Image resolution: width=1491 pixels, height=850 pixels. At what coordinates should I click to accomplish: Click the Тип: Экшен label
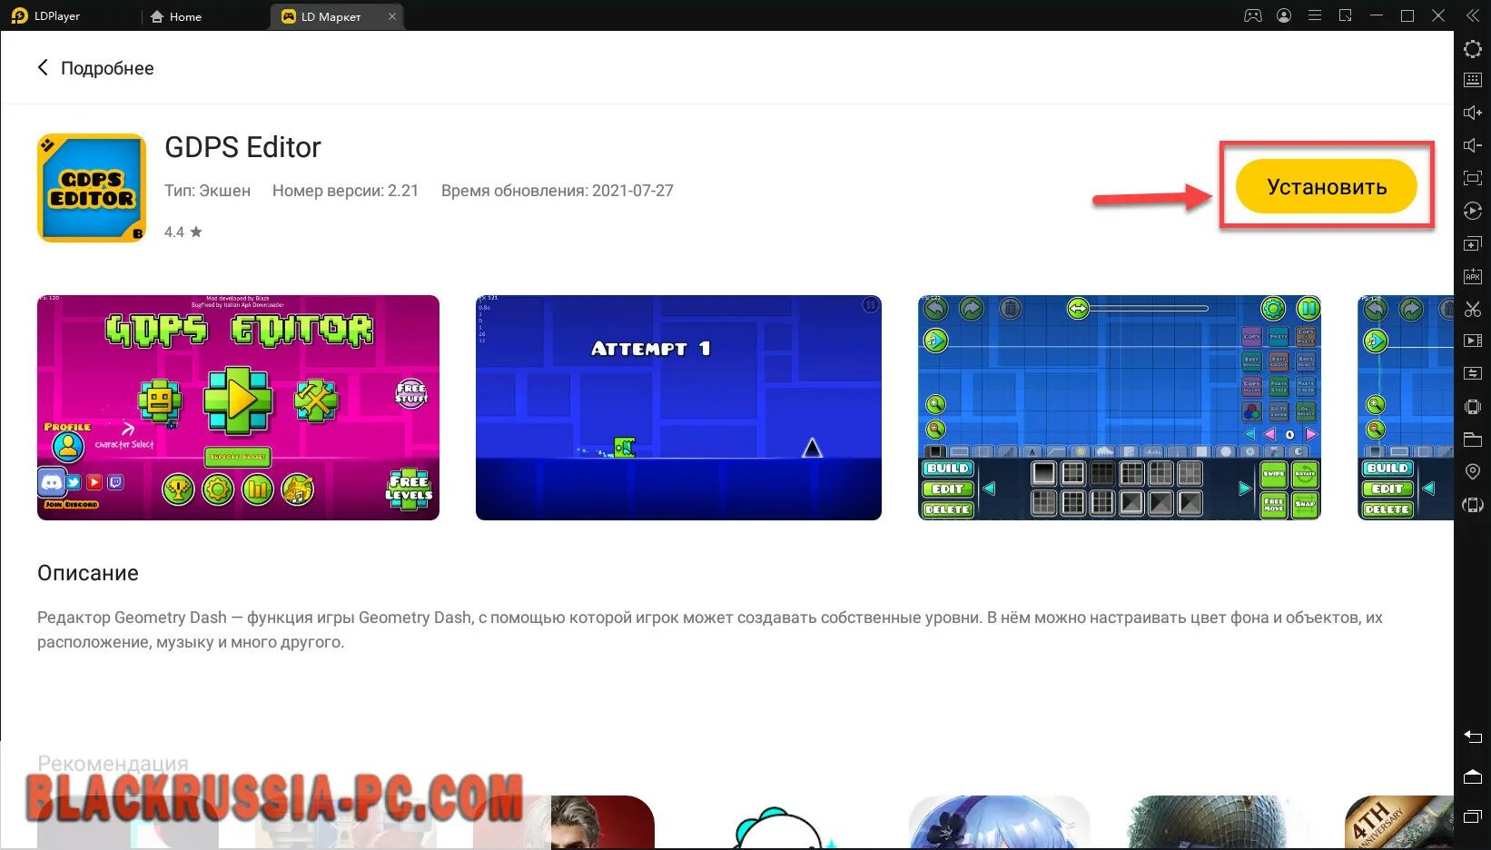coord(207,191)
